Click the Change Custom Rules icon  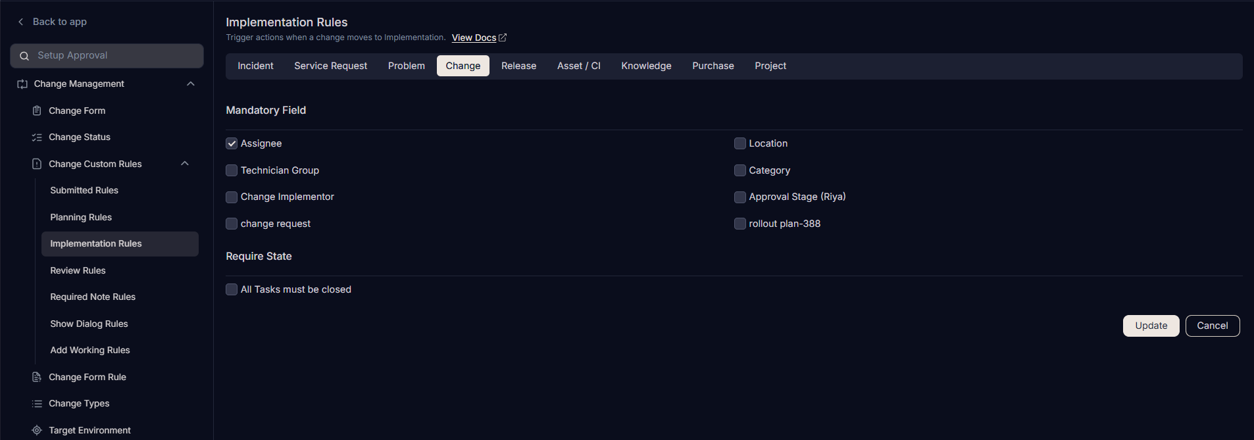(x=37, y=164)
